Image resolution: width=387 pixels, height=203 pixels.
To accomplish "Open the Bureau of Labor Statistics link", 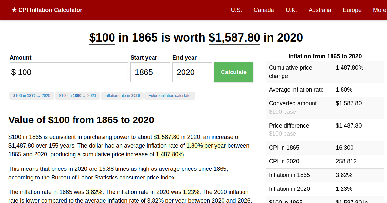I will point(85,177).
